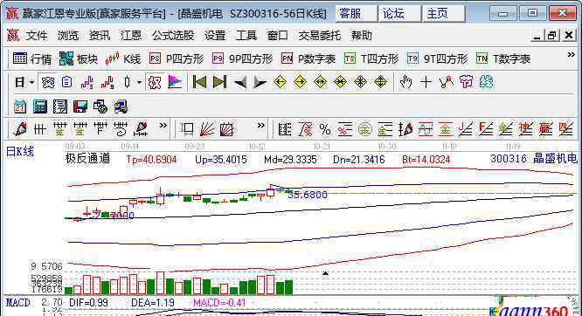Select the hand pan tool
Image resolution: width=582 pixels, height=316 pixels.
tap(405, 82)
